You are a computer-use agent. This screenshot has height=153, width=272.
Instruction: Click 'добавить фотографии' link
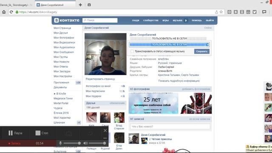pyautogui.click(x=196, y=89)
